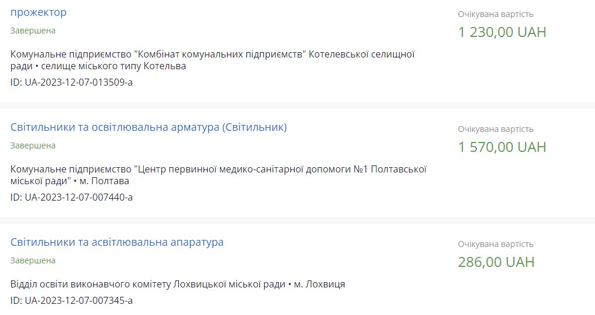595x315 pixels.
Task: Open "Світильники та освітлювальна арматура (Світильник)" tender
Action: coord(148,127)
